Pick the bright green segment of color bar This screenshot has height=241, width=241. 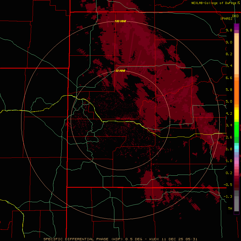[236, 129]
